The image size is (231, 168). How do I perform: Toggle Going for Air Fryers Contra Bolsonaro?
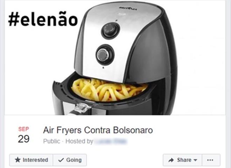click(70, 160)
